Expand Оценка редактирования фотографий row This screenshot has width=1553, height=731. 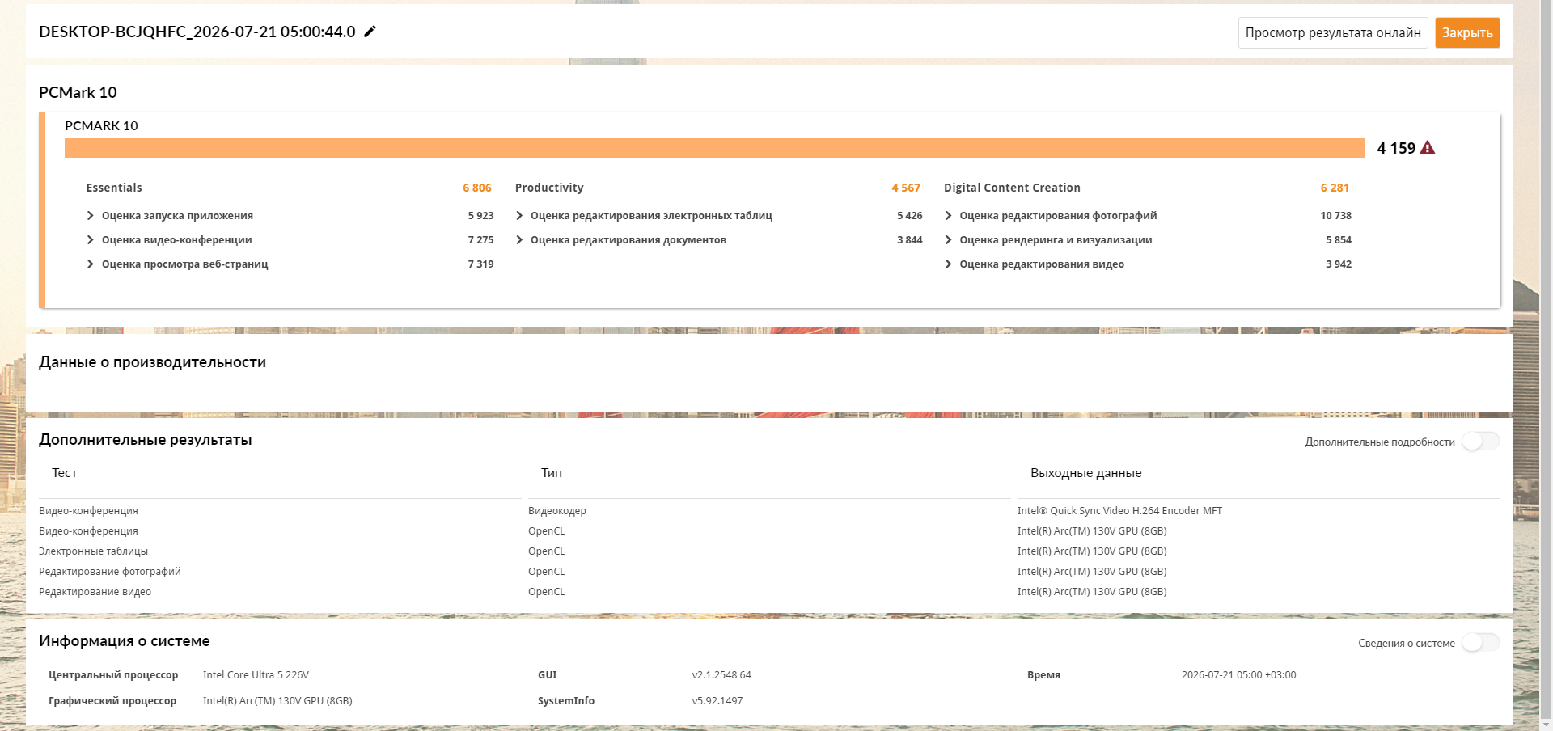click(1147, 216)
